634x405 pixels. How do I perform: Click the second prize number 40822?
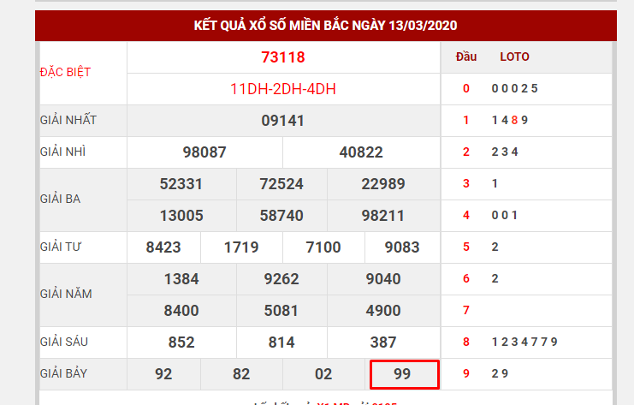click(361, 152)
